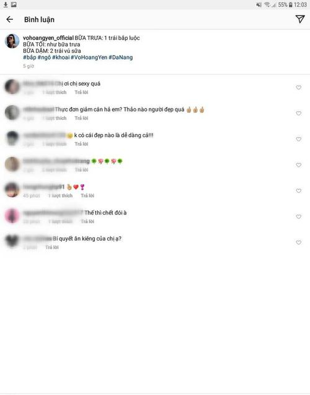Reply to the "Bí quyết ăn kiêng" comment
Screen dimensions: 310x395
[52, 247]
